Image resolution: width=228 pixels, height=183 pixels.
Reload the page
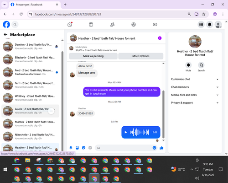pyautogui.click(x=21, y=14)
